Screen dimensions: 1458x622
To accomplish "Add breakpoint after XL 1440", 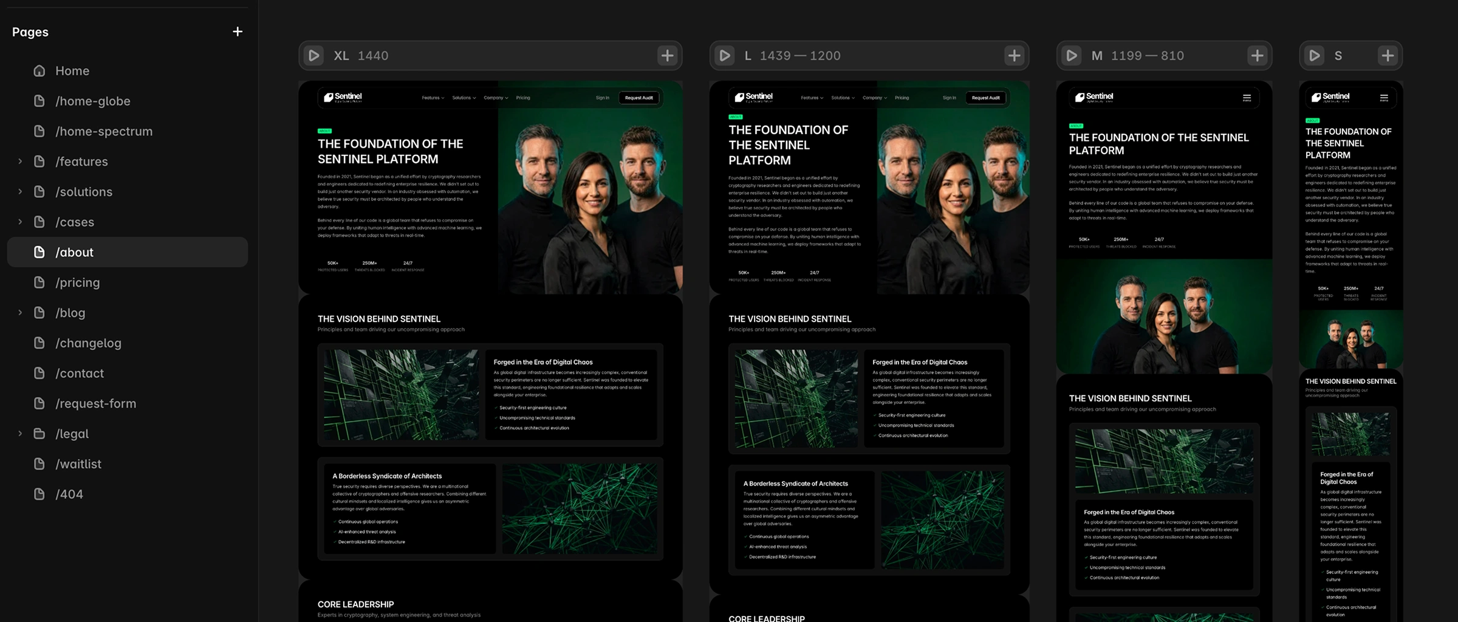I will 667,56.
